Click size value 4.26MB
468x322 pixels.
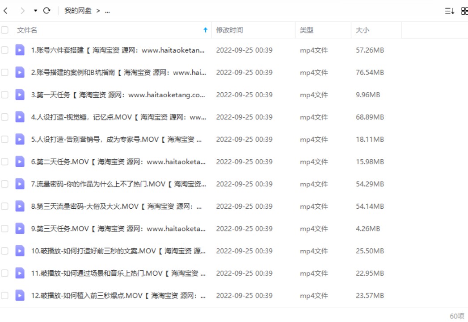[x=368, y=229]
